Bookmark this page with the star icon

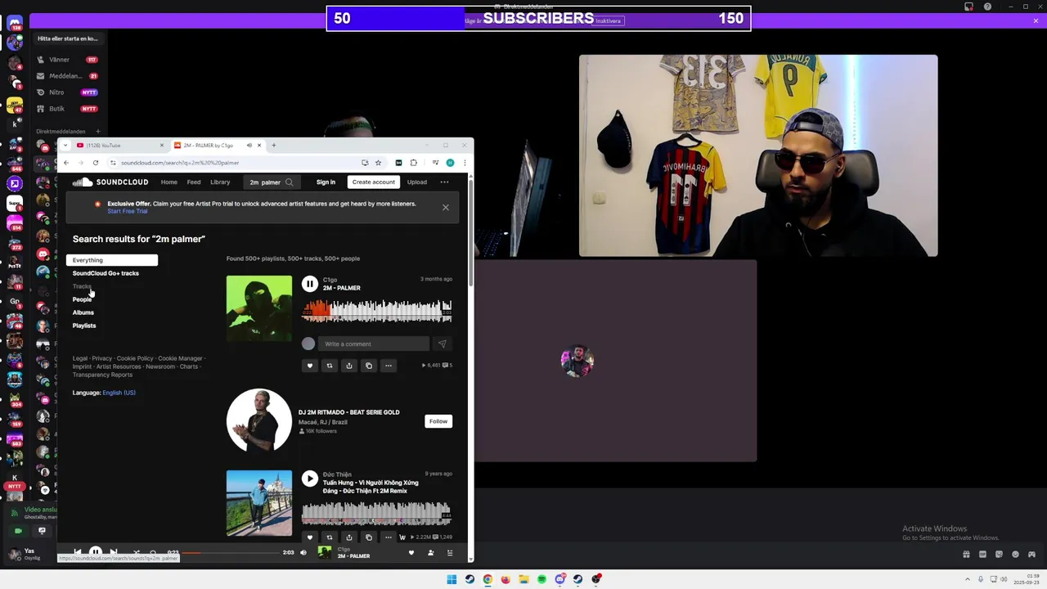click(378, 163)
